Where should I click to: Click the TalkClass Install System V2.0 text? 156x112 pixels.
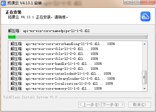pos(30,97)
